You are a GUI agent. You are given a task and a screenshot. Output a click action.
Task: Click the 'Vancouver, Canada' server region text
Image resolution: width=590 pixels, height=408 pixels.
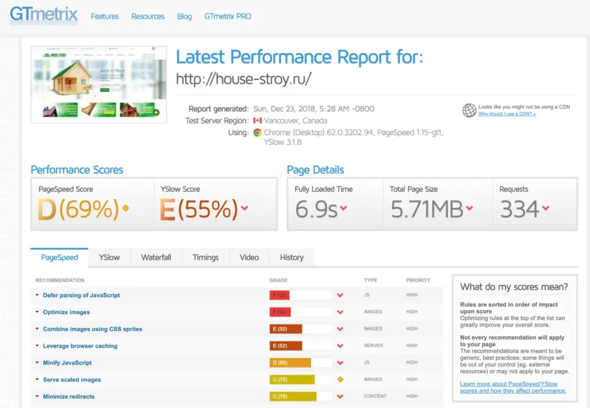(x=296, y=121)
